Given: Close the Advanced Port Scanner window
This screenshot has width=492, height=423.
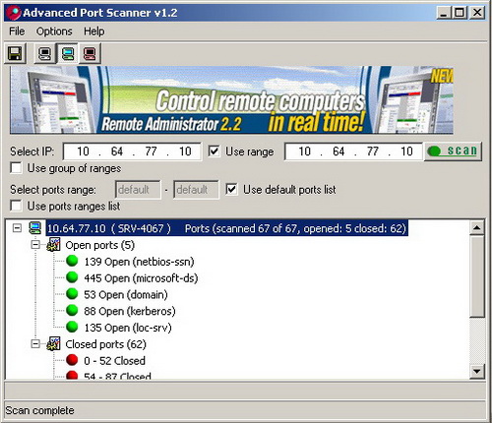Looking at the screenshot, I should tap(477, 13).
